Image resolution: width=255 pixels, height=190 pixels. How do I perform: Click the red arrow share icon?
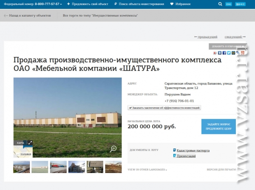pos(215,53)
